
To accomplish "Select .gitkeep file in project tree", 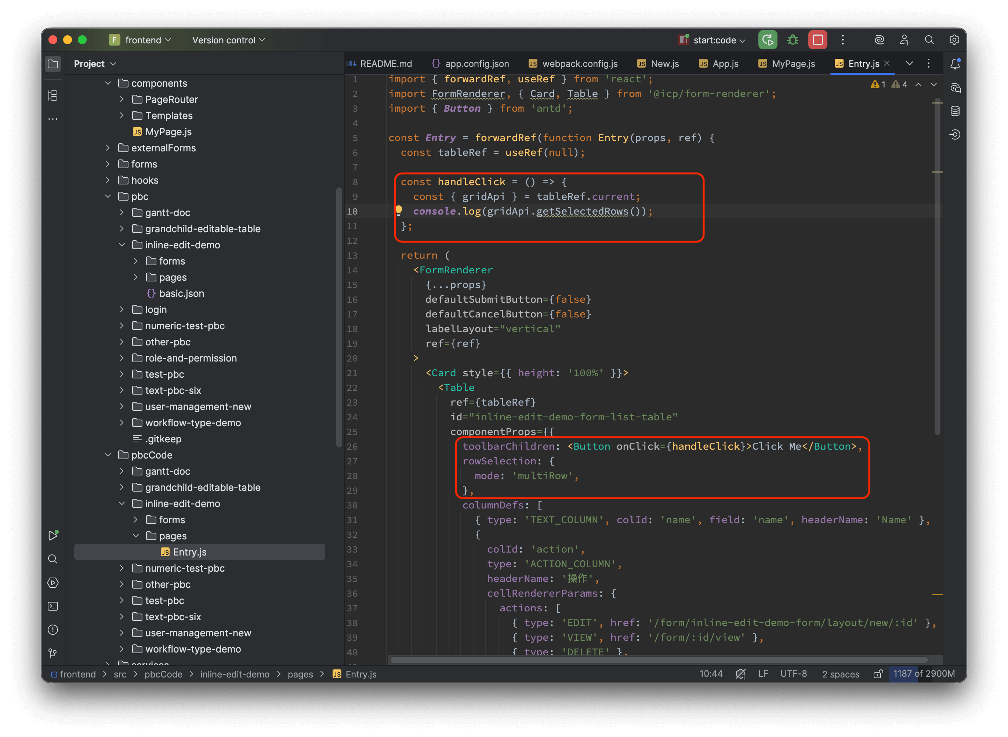I will [157, 439].
